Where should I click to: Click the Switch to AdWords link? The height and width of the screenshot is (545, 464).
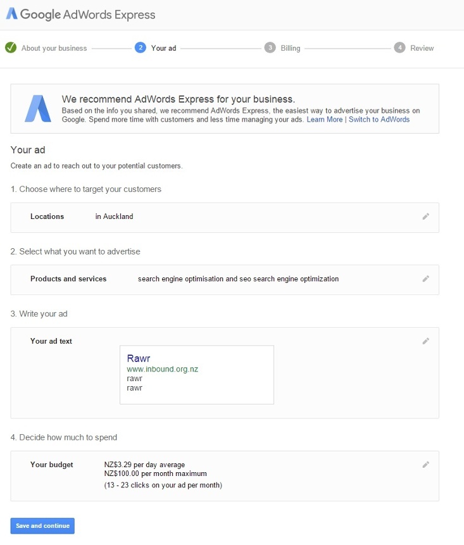(x=379, y=120)
